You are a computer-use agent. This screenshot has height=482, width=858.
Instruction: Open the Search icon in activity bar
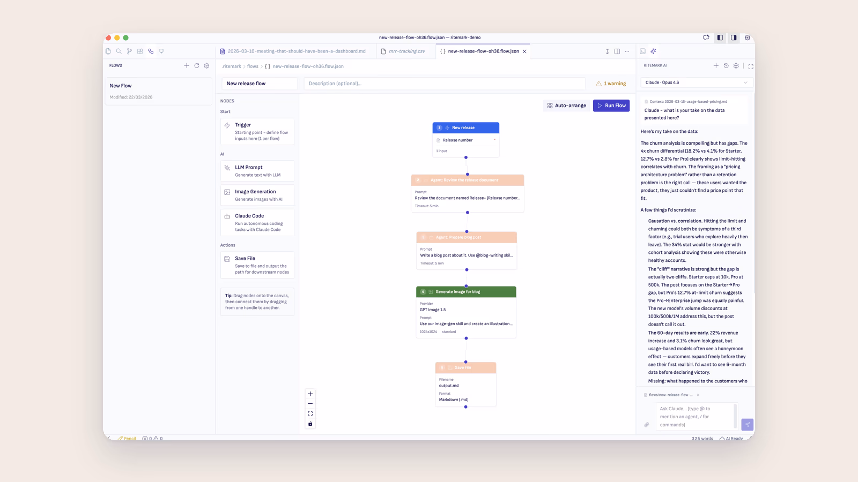coord(119,51)
